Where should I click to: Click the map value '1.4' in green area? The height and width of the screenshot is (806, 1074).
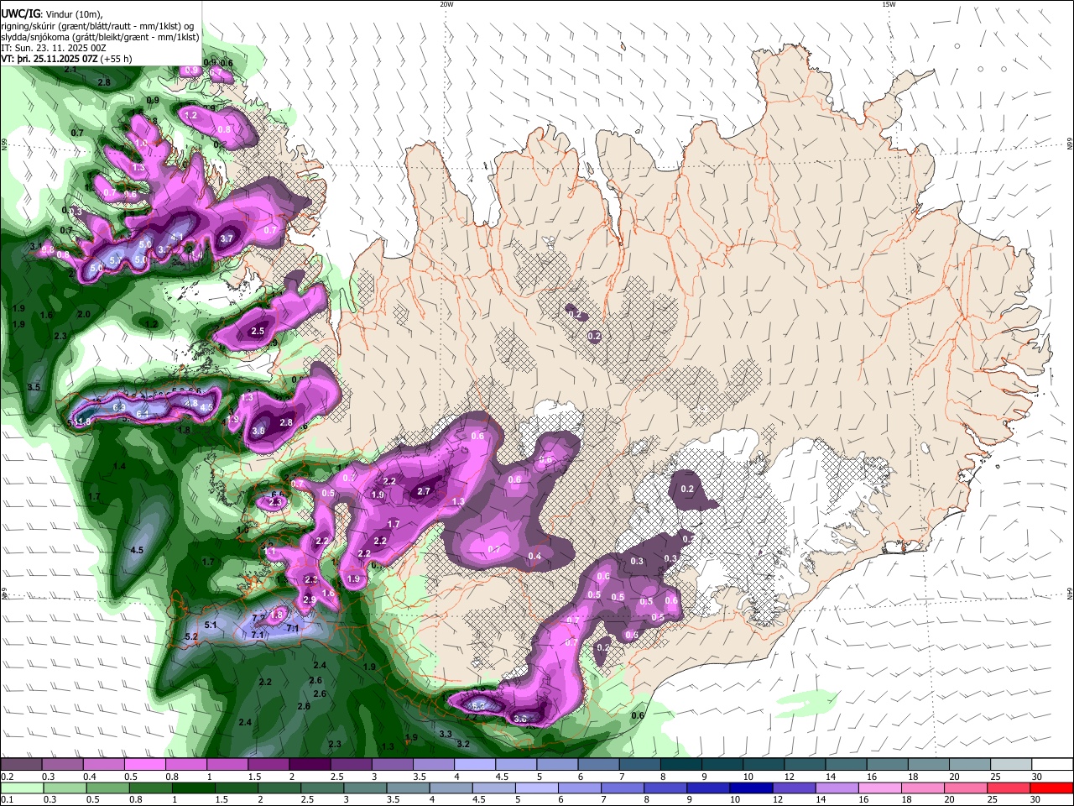[120, 466]
